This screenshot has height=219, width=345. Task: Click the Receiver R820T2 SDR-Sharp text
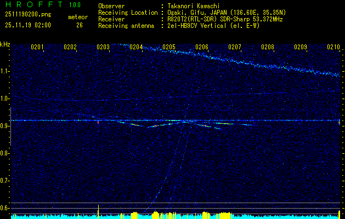(x=224, y=19)
